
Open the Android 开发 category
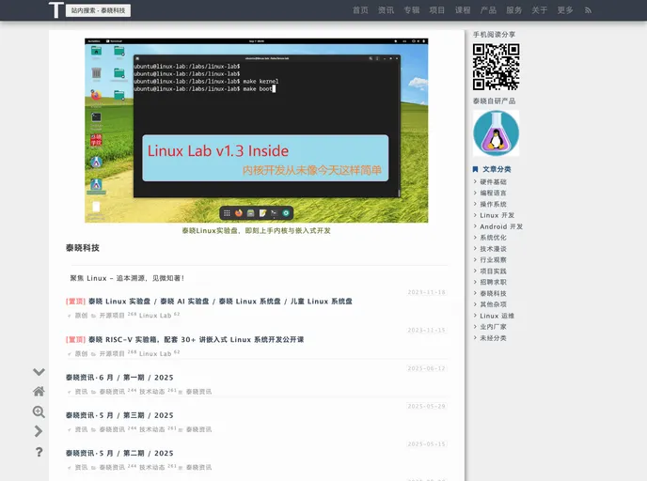coord(501,226)
